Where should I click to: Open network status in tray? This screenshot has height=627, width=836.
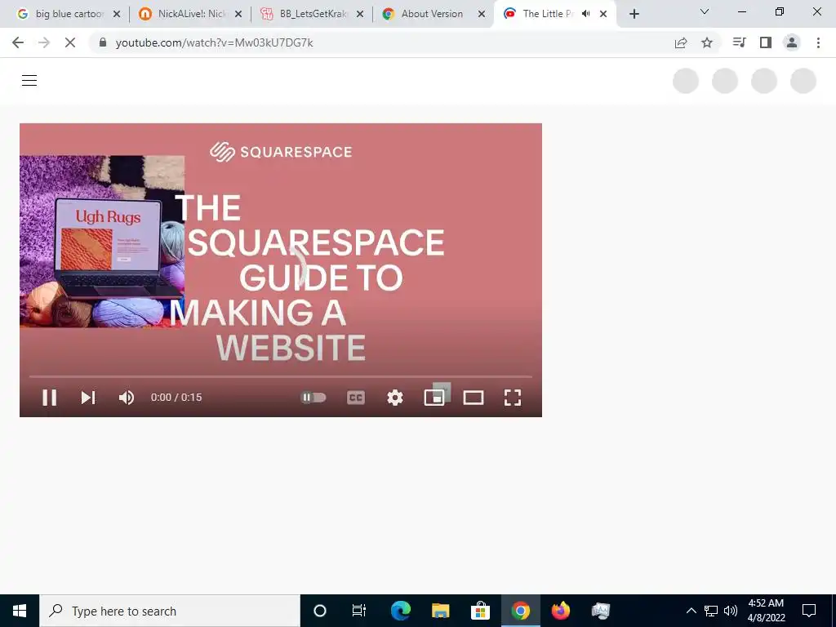(x=711, y=611)
